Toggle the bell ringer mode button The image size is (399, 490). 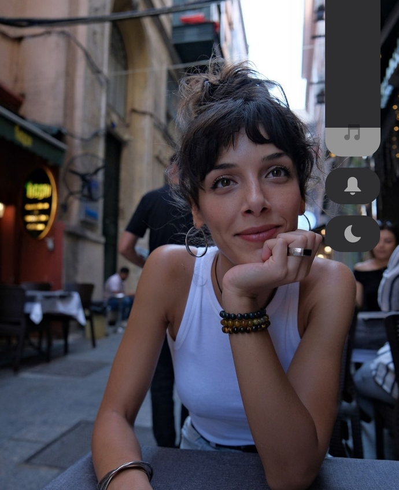[353, 186]
